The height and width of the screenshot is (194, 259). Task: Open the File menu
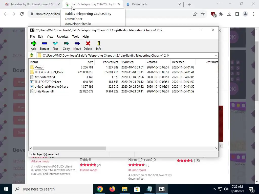coord(32,37)
